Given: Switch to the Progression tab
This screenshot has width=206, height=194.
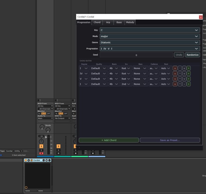Looking at the screenshot, I should point(84,22).
